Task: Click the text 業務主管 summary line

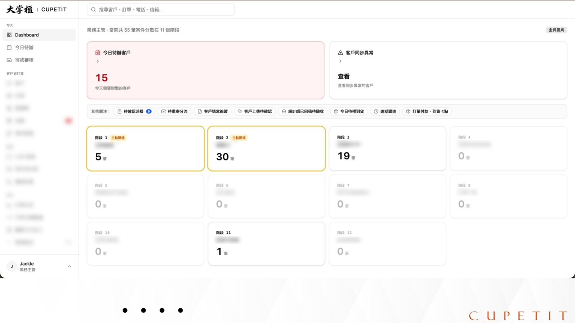Action: point(133,30)
